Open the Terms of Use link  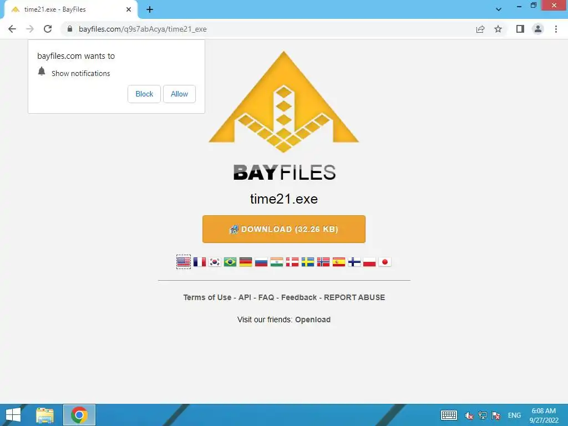coord(207,297)
